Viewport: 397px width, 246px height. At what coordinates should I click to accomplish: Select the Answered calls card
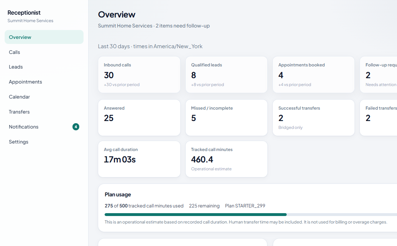tap(139, 118)
